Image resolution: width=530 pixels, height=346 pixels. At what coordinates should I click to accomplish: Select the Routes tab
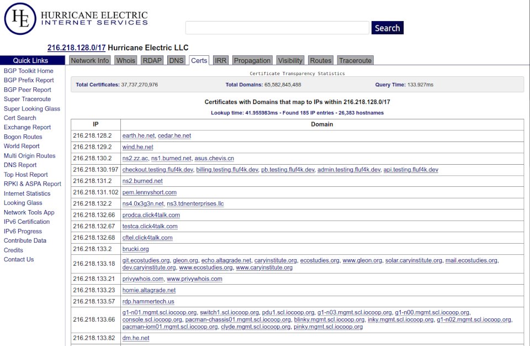[x=321, y=60]
